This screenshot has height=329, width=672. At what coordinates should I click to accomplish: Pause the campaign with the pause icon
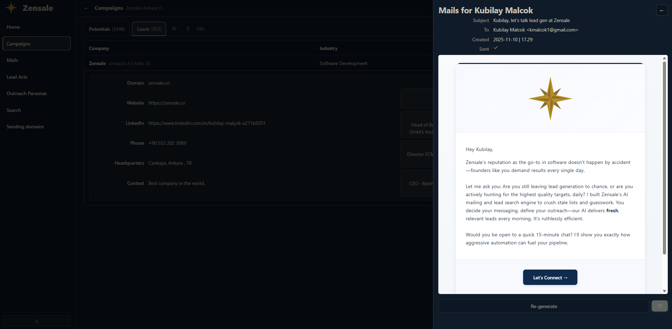[188, 28]
